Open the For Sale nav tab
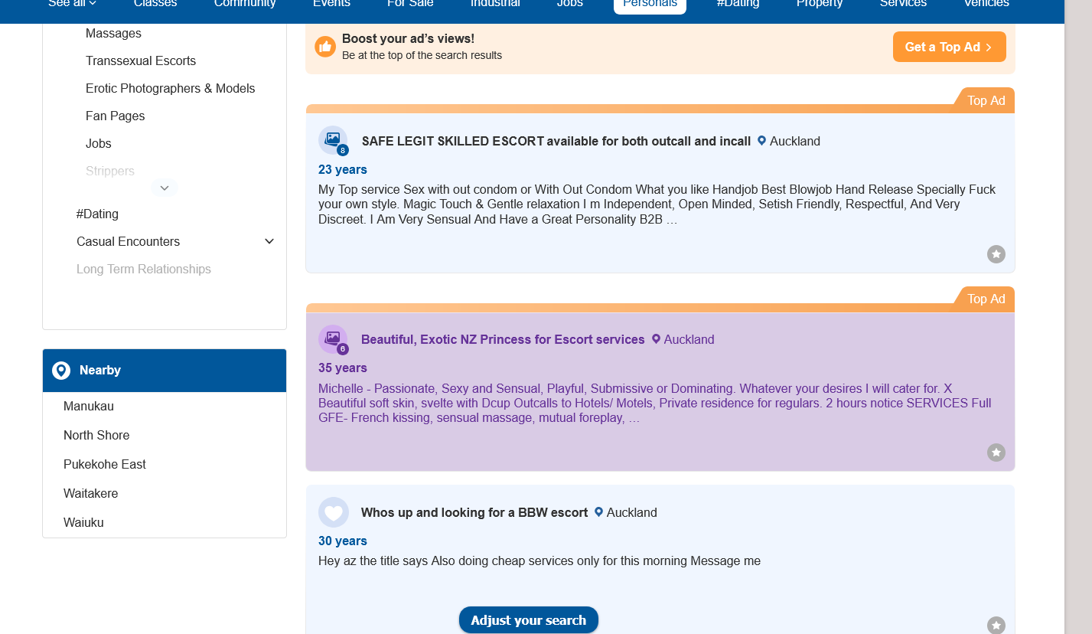The height and width of the screenshot is (634, 1092). (x=410, y=3)
